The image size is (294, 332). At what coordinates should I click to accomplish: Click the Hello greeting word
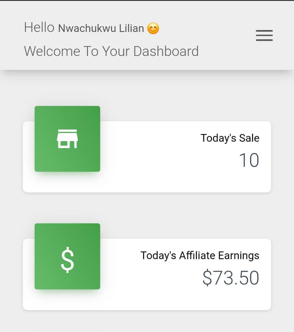(39, 28)
